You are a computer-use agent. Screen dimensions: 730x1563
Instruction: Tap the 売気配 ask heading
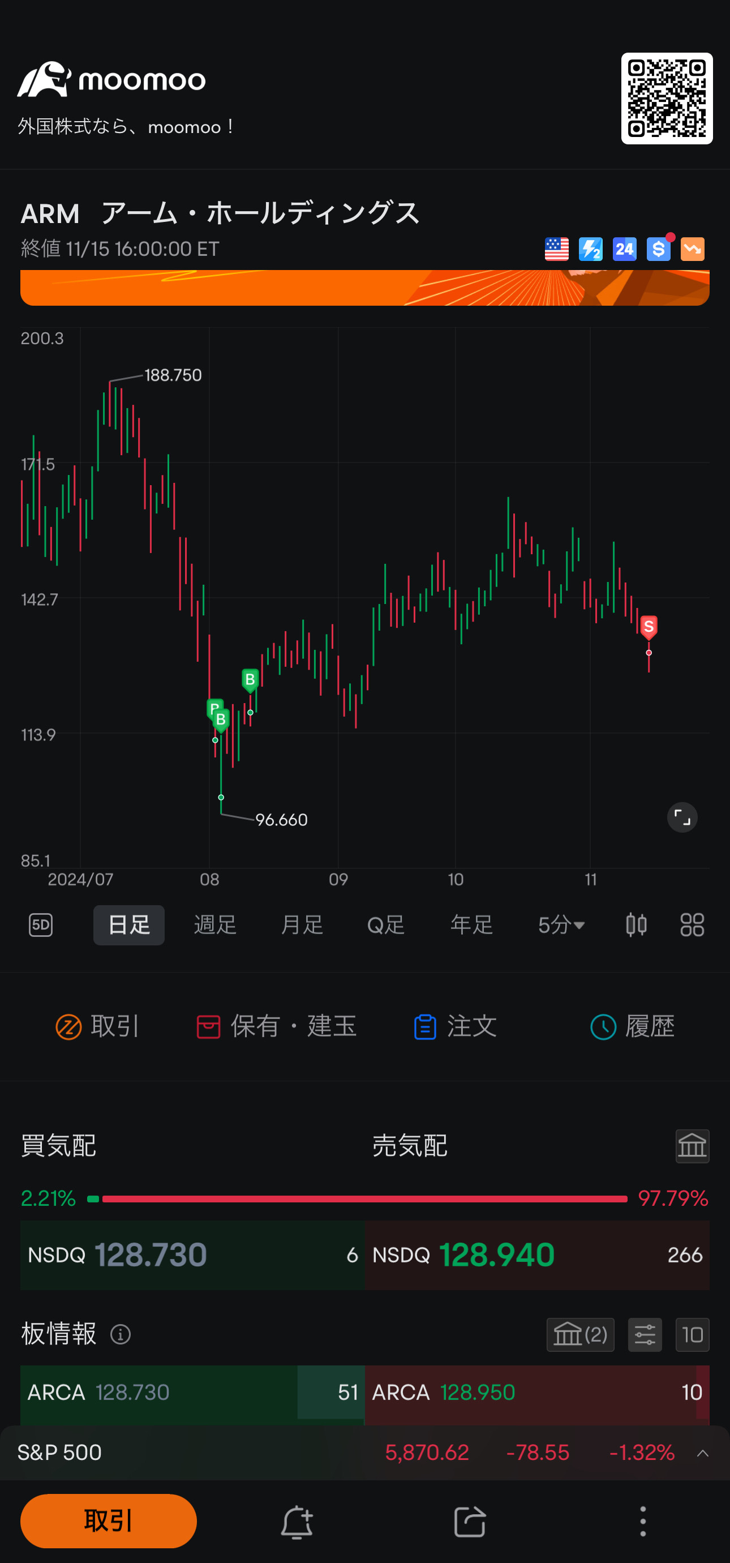pos(410,1146)
